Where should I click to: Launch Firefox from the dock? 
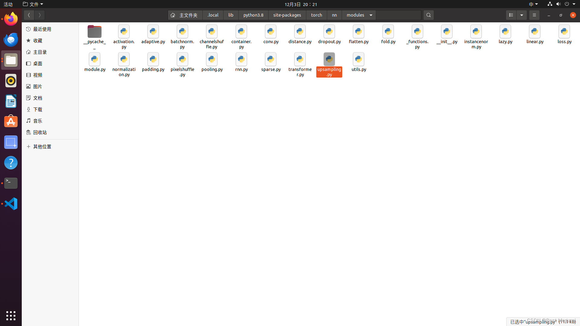(11, 18)
